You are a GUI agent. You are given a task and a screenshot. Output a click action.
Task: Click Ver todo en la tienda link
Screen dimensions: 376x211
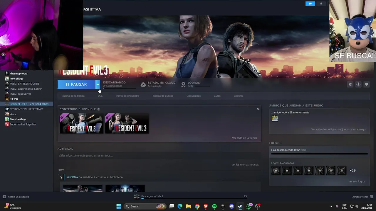pos(244,138)
